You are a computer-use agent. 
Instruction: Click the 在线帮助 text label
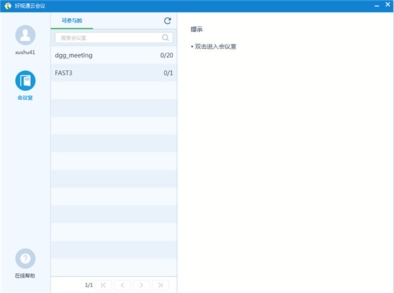tap(25, 275)
